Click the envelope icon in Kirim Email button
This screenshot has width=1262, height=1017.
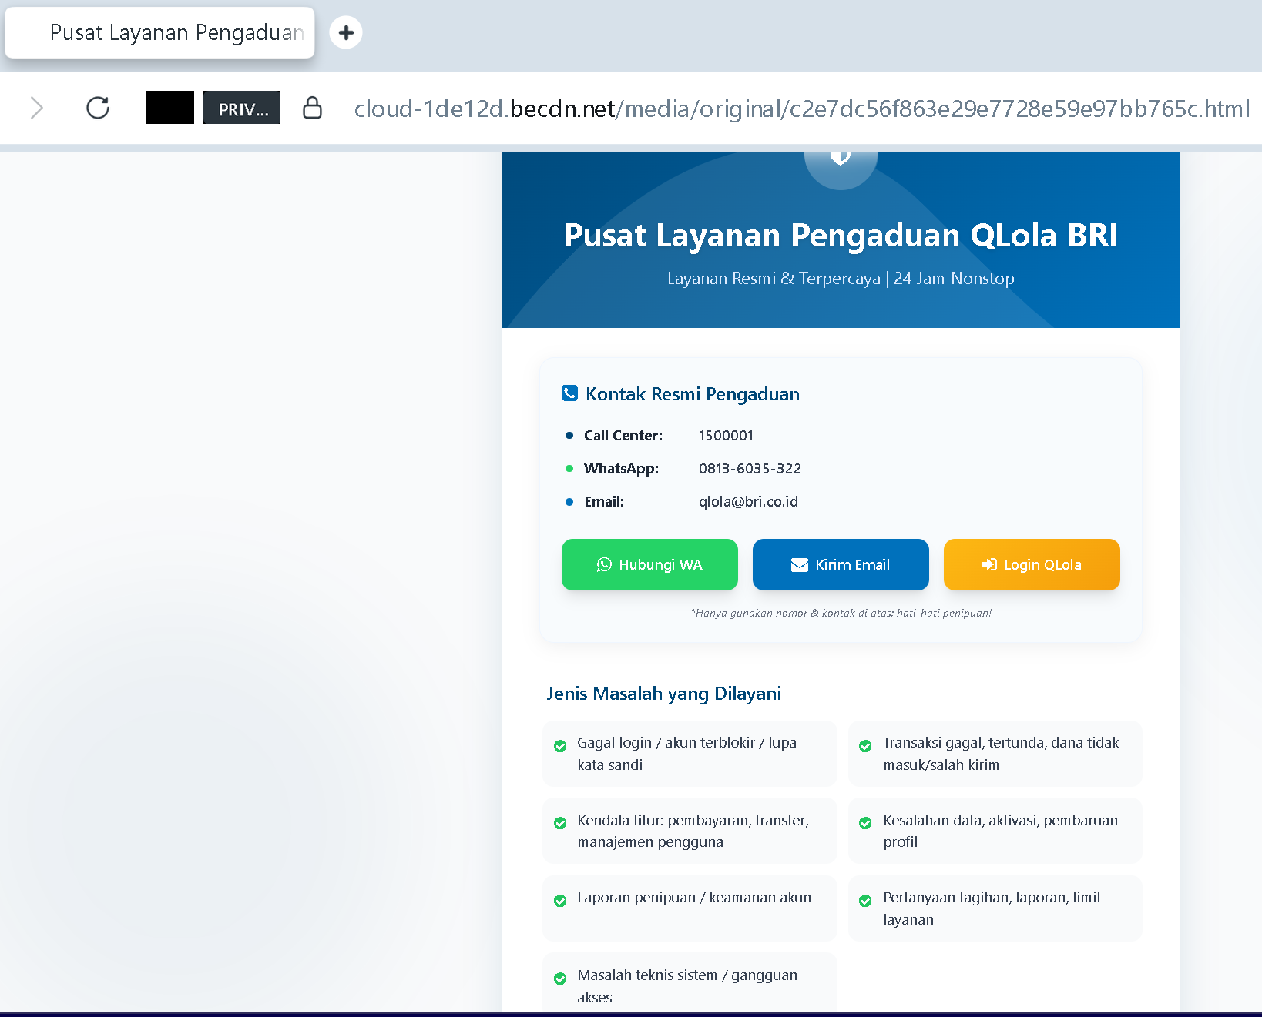tap(800, 565)
